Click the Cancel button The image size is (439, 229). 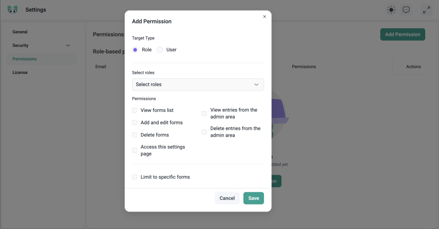click(x=227, y=198)
